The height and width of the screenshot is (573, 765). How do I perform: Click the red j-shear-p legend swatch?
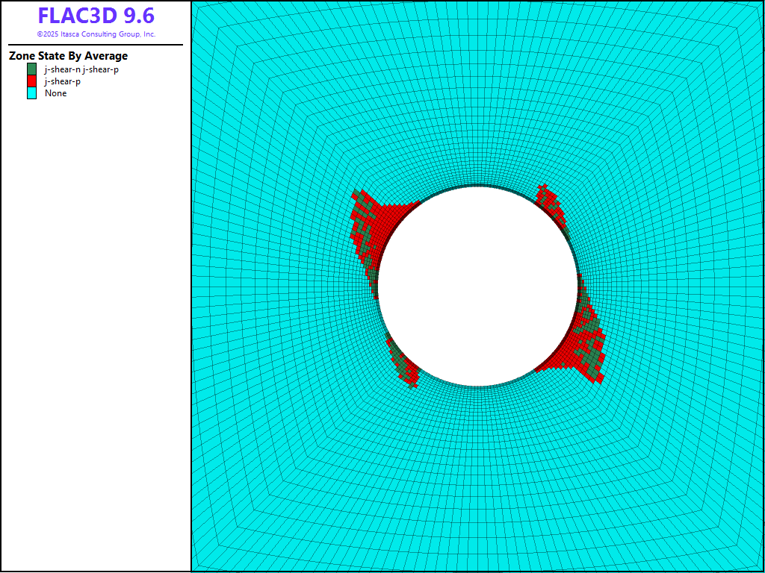31,81
